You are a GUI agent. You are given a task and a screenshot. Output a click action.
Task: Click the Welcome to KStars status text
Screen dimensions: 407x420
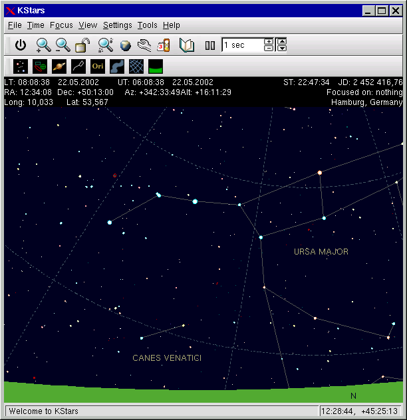[43, 411]
